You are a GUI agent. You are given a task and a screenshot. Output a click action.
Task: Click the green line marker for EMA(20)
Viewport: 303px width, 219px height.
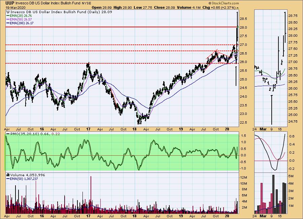8,16
